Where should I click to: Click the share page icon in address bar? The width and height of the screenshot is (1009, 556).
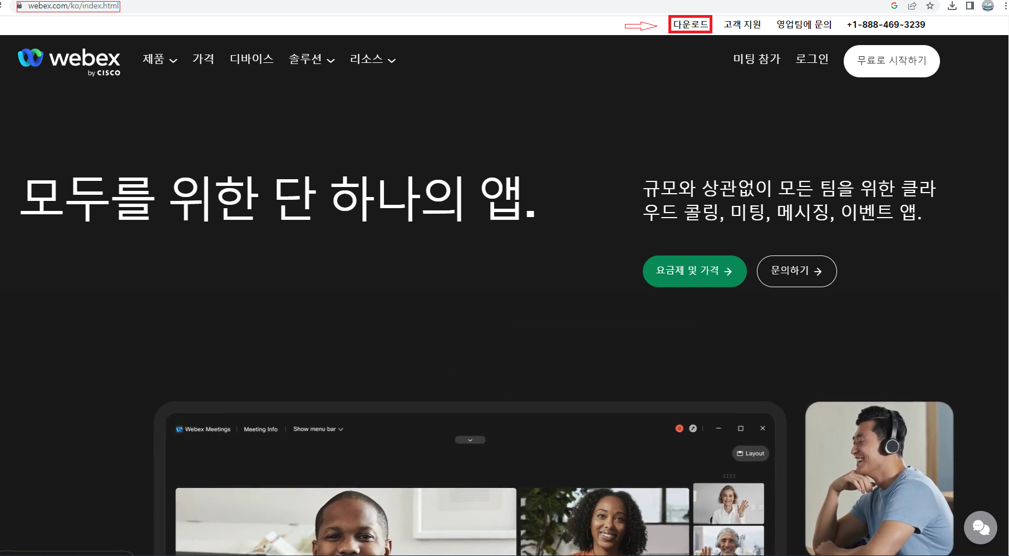point(912,6)
